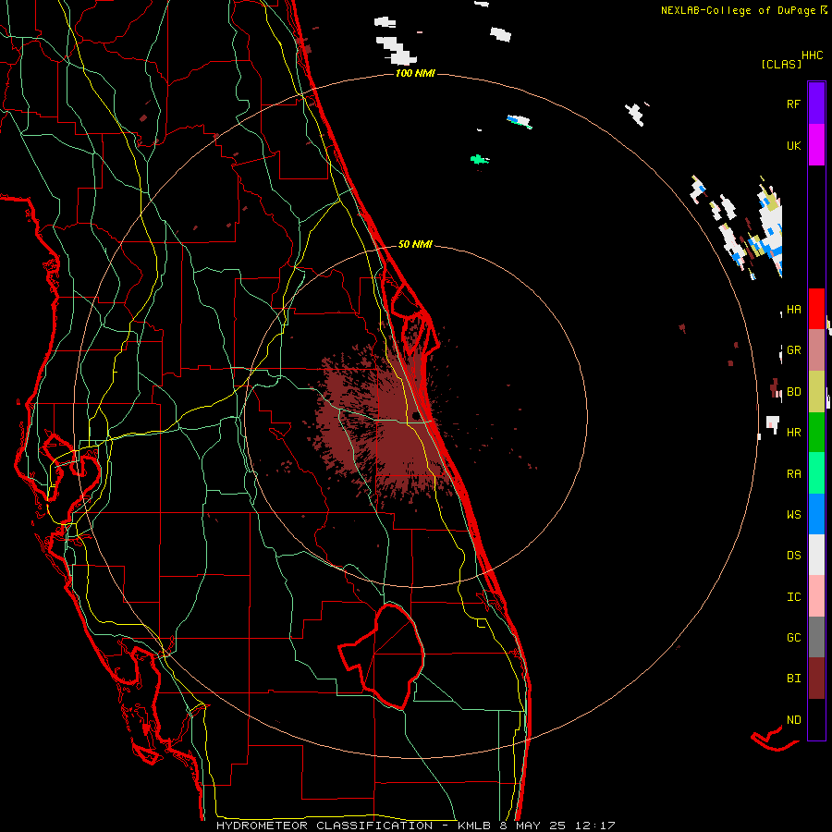Click the GR legend label
The image size is (832, 832).
click(x=793, y=350)
